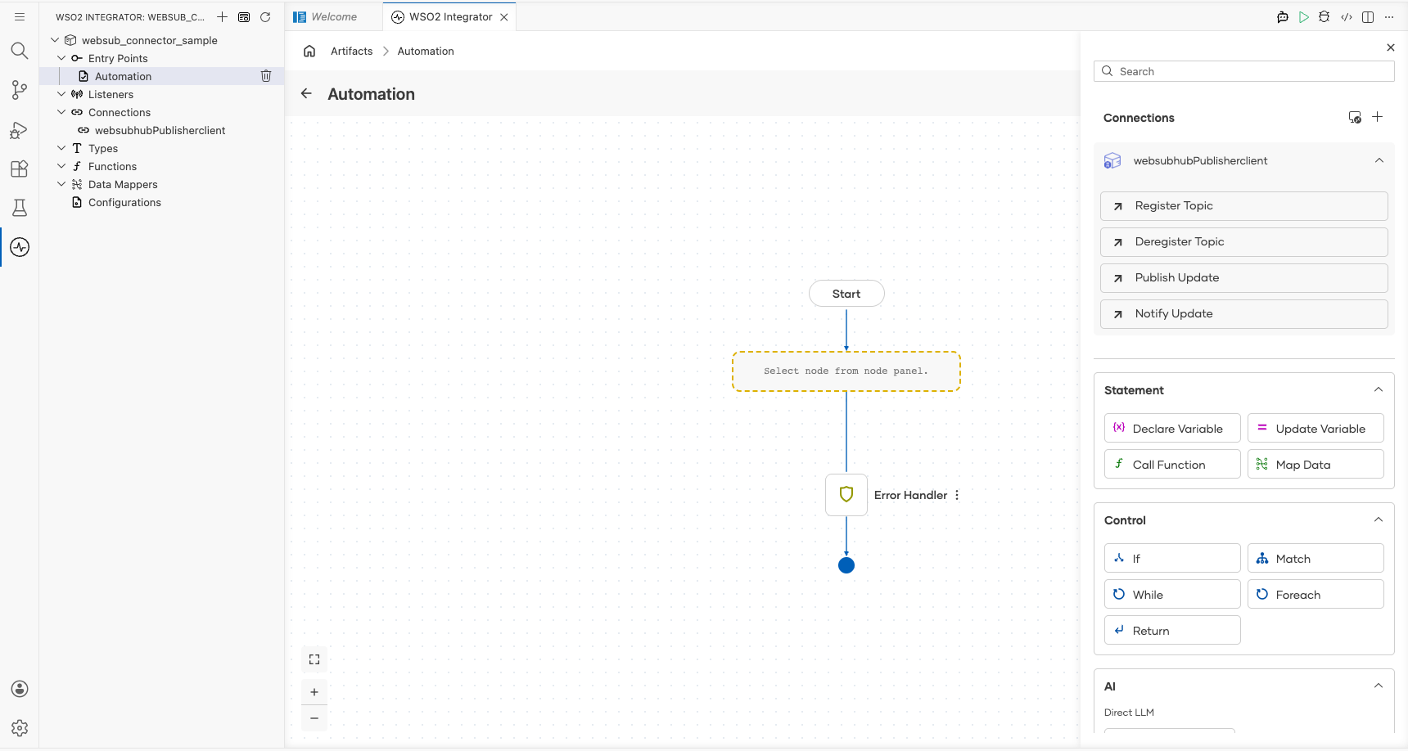Collapse the Connections tree node in the sidebar
Image resolution: width=1408 pixels, height=751 pixels.
pyautogui.click(x=61, y=112)
